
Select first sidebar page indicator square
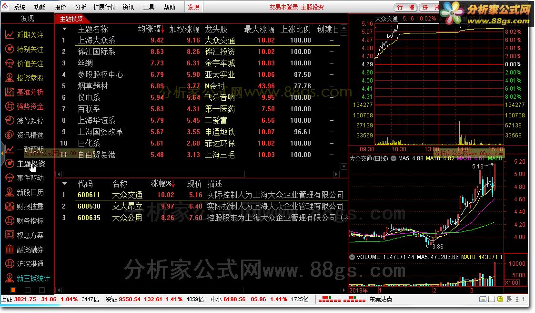[13, 290]
